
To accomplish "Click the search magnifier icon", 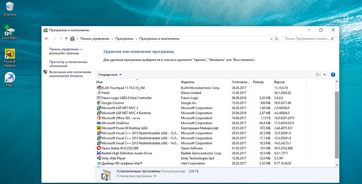I will [332, 39].
